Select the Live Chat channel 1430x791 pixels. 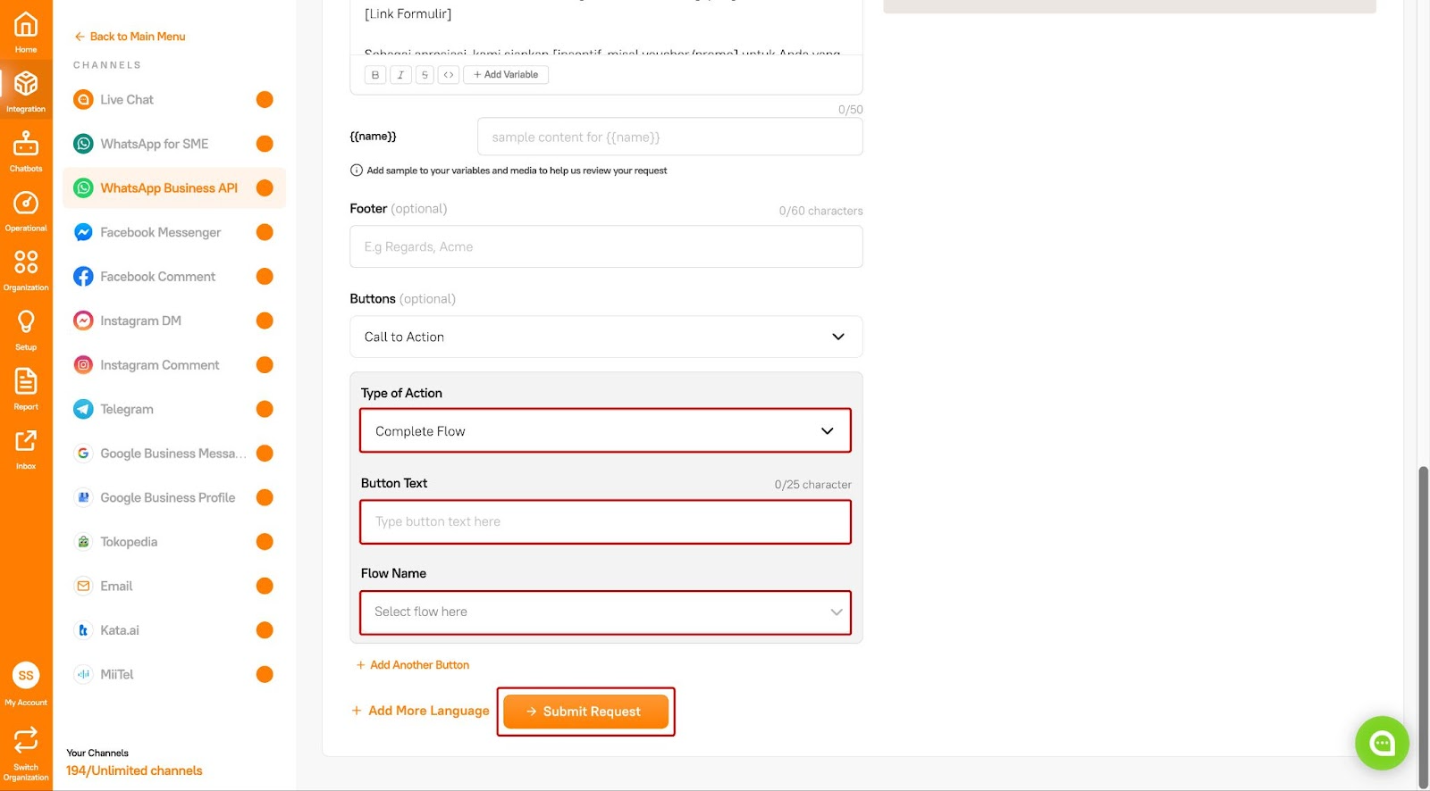174,100
